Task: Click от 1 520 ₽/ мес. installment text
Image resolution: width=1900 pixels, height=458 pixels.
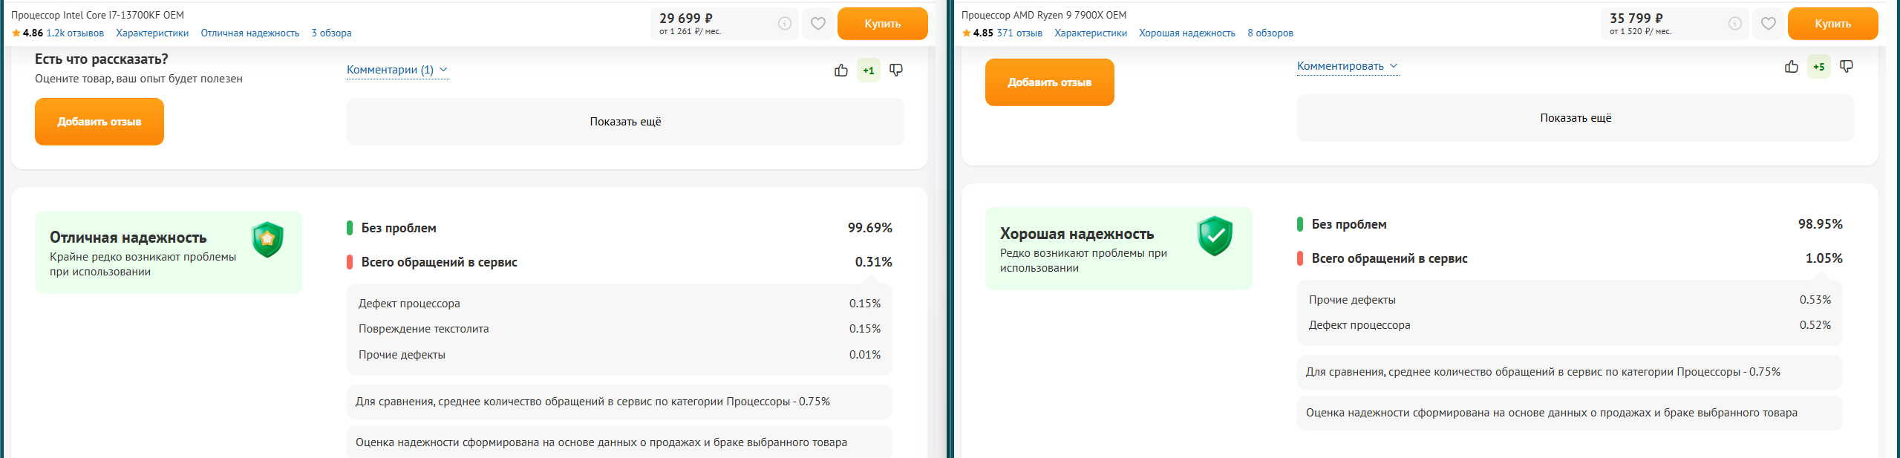Action: [x=1641, y=32]
